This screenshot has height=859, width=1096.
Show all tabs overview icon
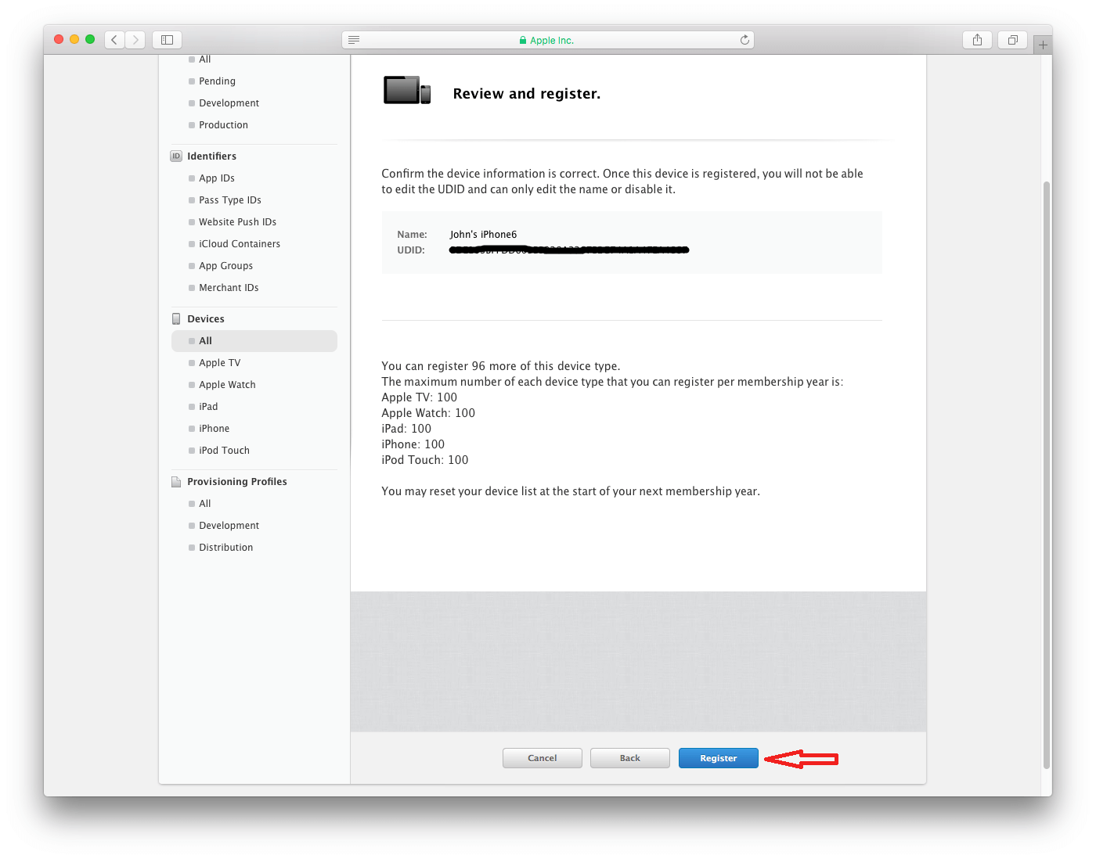1012,40
